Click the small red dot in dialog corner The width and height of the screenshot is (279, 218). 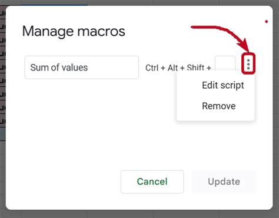[267, 22]
